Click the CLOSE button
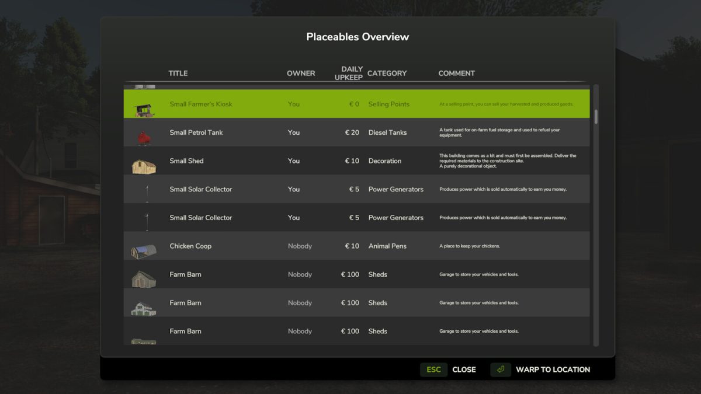Viewport: 701px width, 394px height. [x=464, y=369]
